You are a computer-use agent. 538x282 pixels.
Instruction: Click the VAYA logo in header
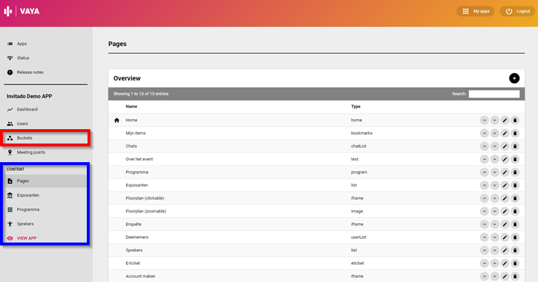click(22, 11)
